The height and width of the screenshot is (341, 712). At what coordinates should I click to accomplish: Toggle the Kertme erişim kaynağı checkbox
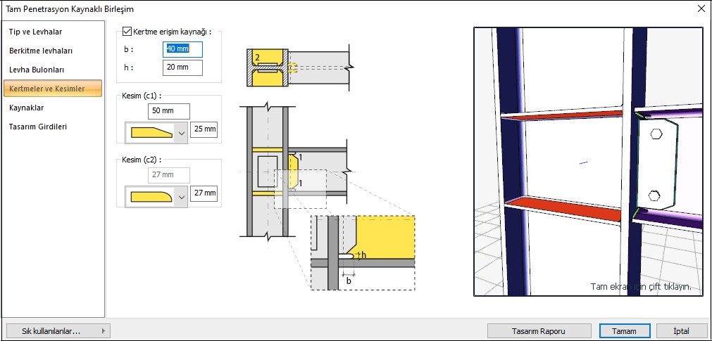coord(127,32)
